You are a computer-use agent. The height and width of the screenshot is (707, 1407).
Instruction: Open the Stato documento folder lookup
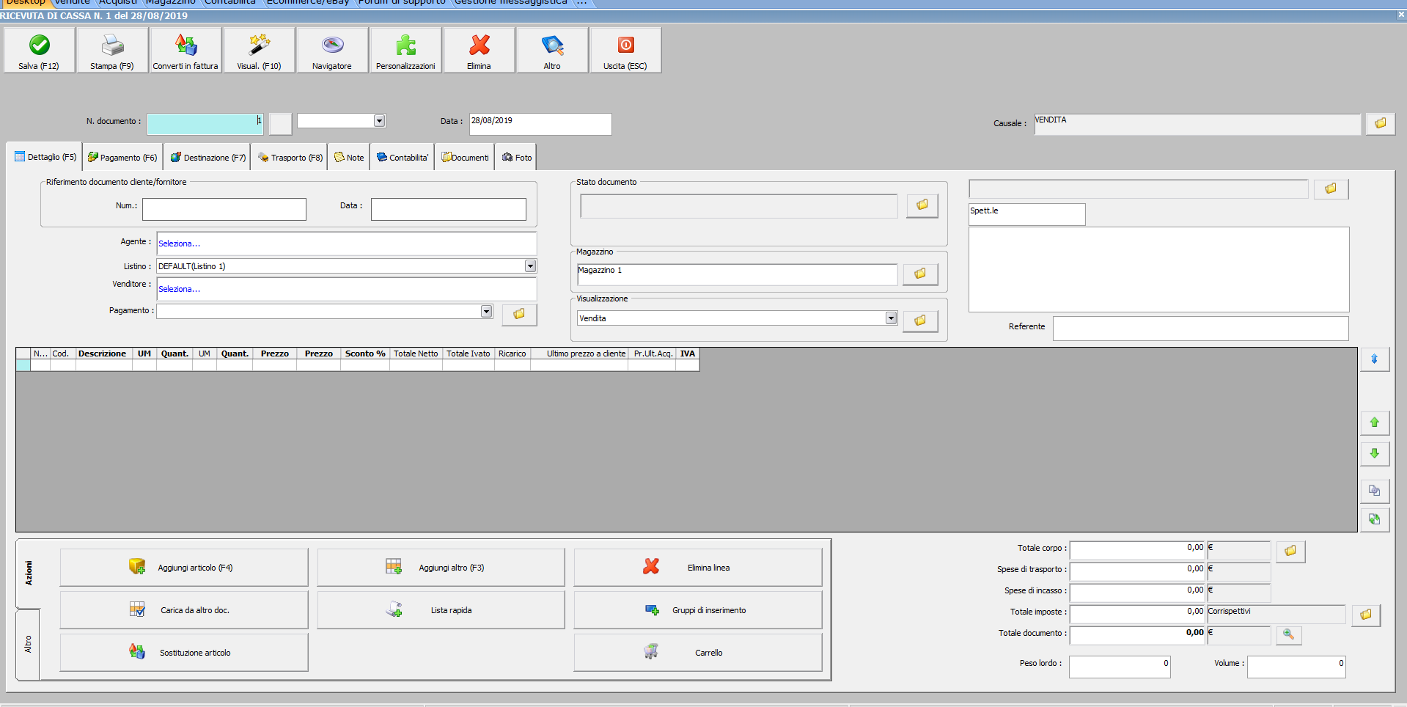922,205
